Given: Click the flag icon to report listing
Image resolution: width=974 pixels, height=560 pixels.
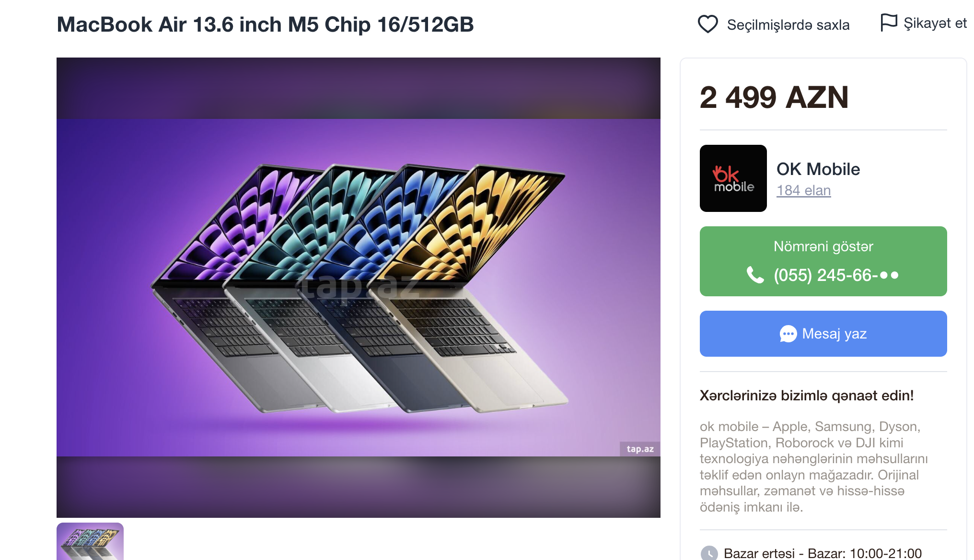Looking at the screenshot, I should [889, 23].
